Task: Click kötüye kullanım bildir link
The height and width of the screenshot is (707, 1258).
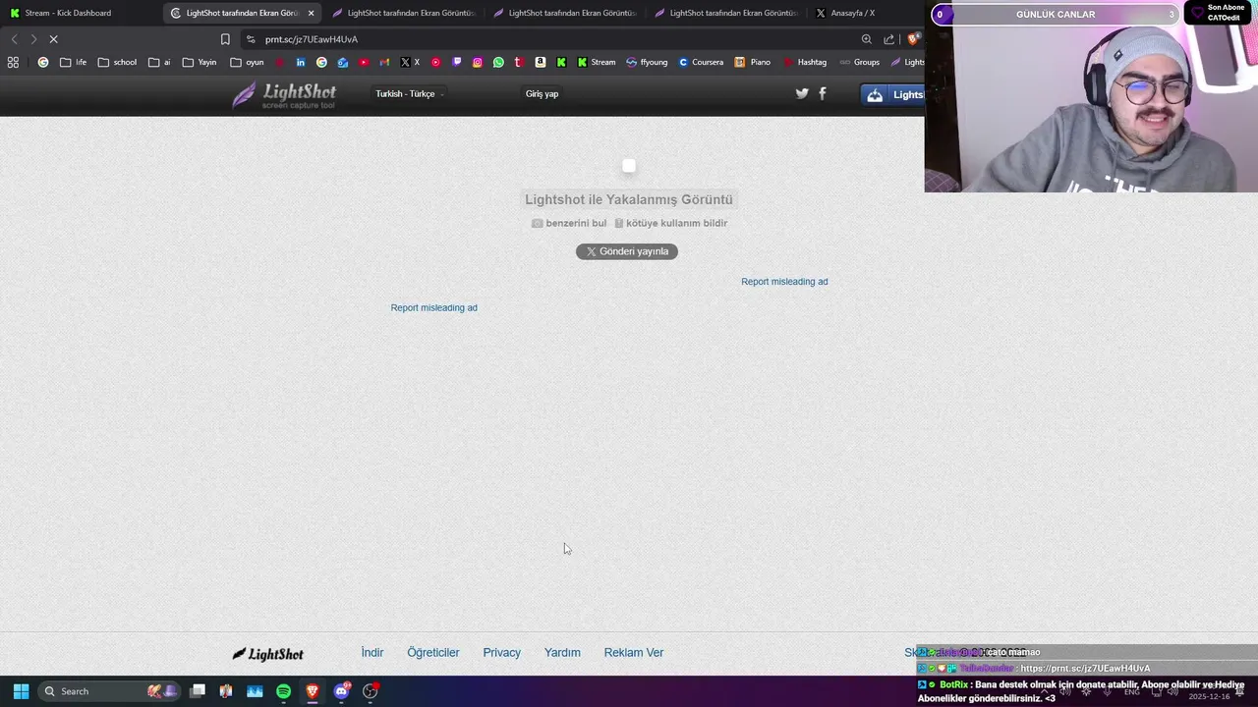Action: 671,223
